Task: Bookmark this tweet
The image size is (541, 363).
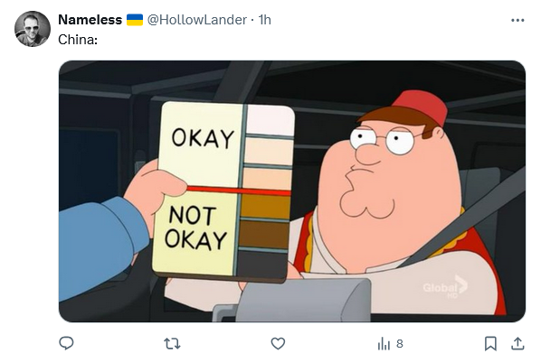Action: pyautogui.click(x=490, y=344)
